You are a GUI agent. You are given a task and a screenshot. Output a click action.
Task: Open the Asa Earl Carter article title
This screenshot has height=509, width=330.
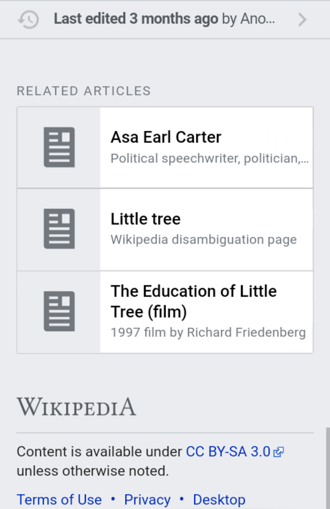point(166,137)
